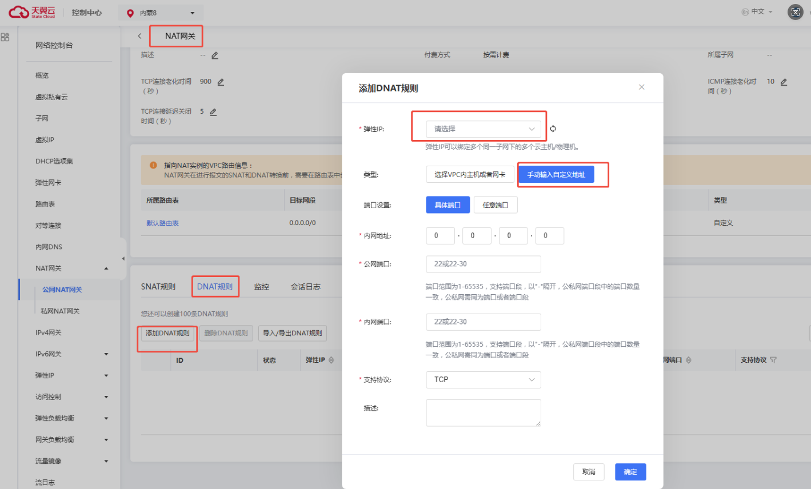The width and height of the screenshot is (811, 489).
Task: Click the edit pencil next to 描述
Action: click(x=215, y=55)
